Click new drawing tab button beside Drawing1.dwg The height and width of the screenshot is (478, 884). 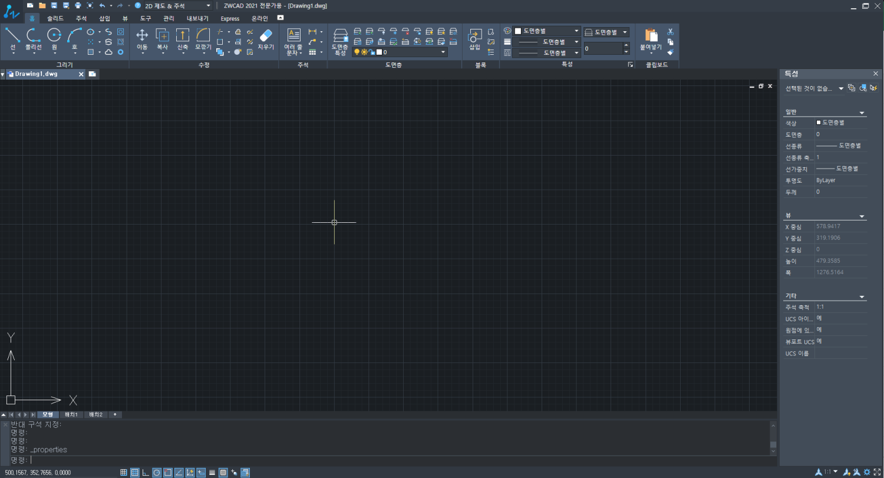93,74
